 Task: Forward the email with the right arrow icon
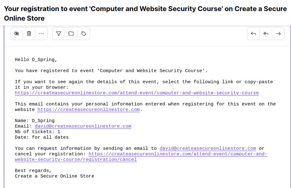coord(278,34)
